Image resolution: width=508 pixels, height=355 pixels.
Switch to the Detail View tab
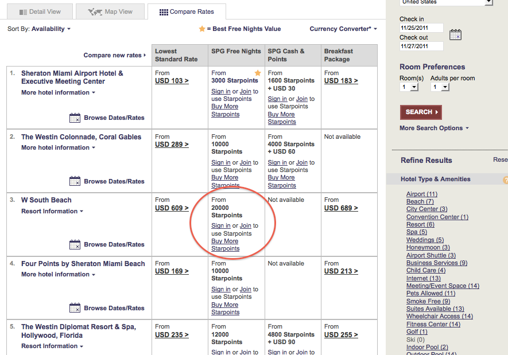(40, 11)
